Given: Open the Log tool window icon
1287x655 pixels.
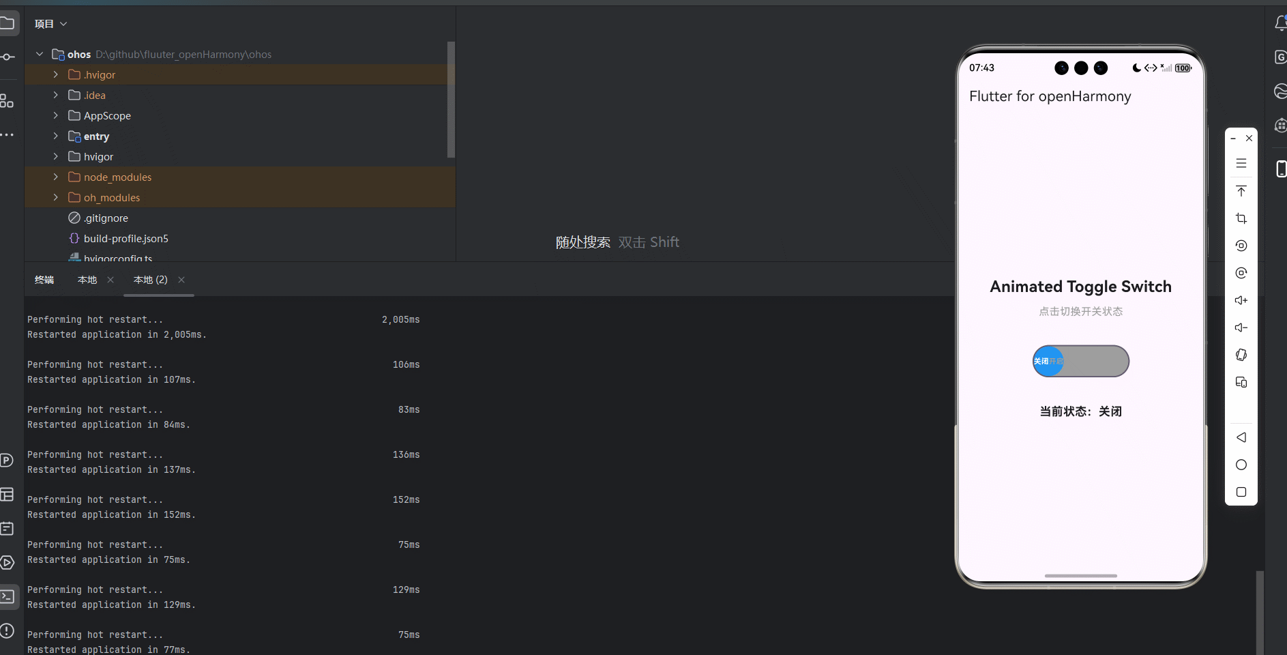Looking at the screenshot, I should 7,529.
